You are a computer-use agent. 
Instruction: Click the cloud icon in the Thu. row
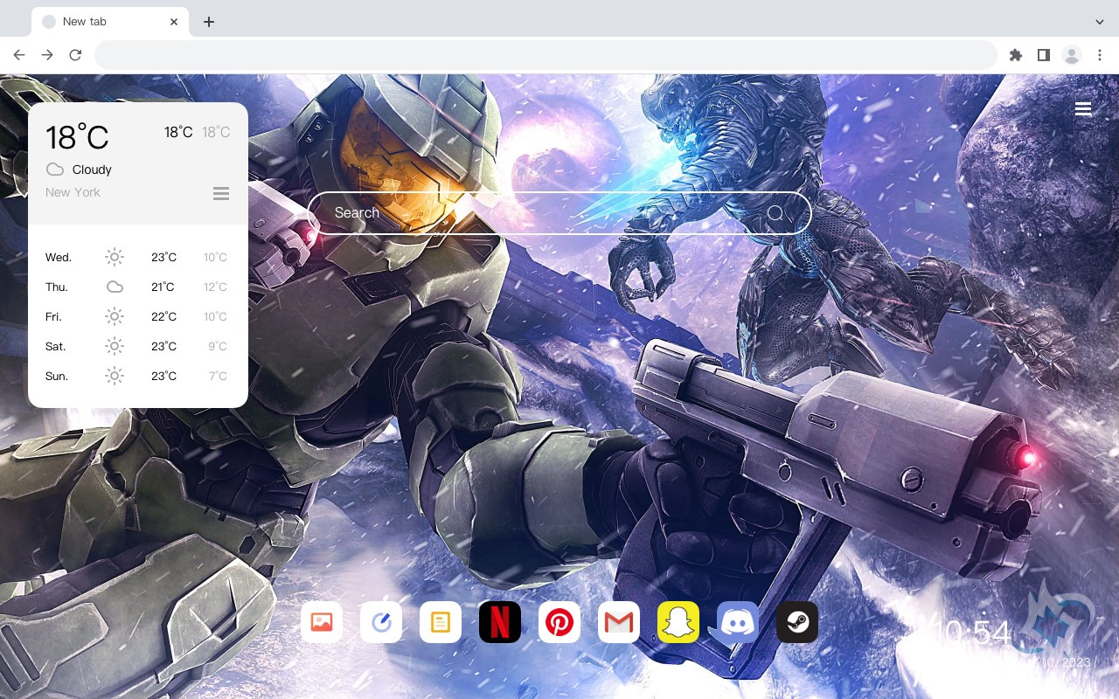click(x=115, y=287)
